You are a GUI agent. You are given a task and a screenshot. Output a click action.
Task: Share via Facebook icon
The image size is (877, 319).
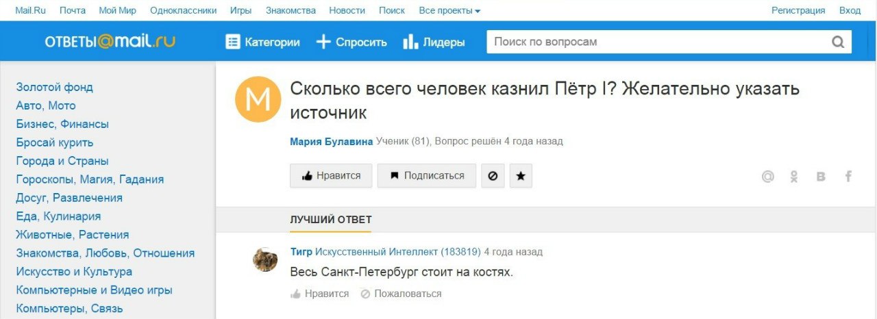click(x=848, y=177)
